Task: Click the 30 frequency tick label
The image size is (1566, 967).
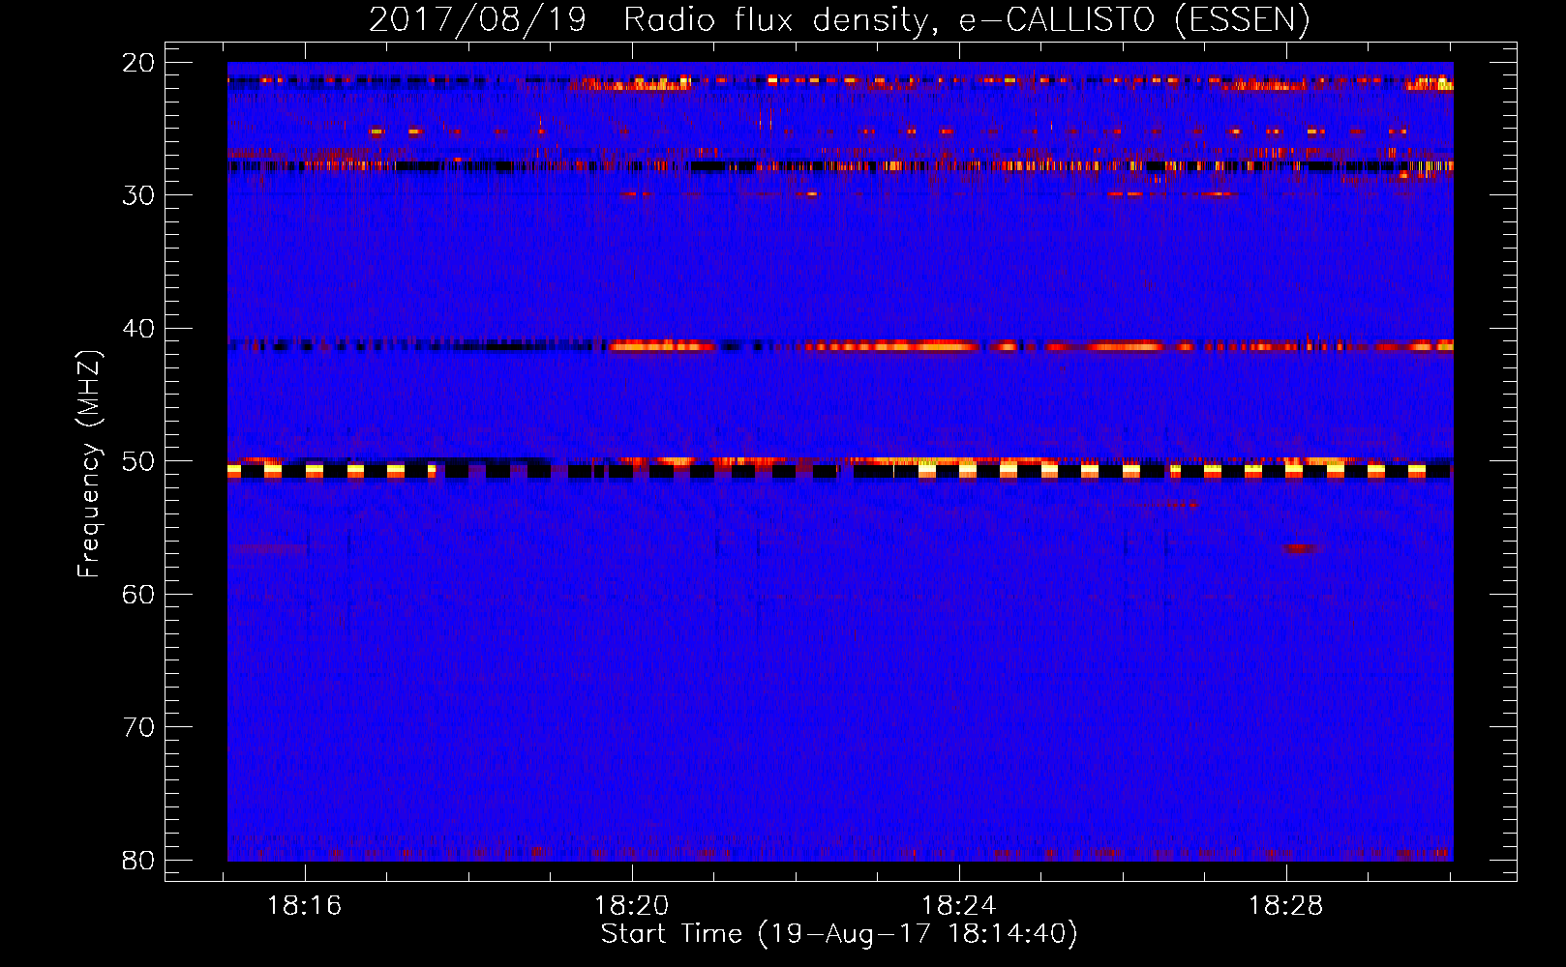Action: coord(138,195)
